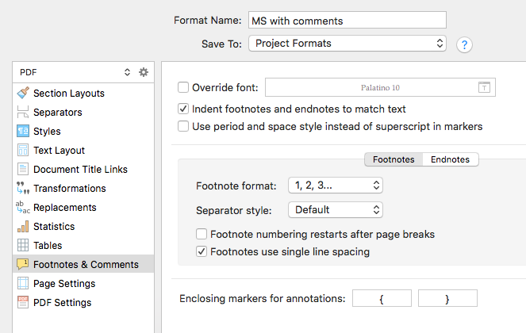Image resolution: width=526 pixels, height=333 pixels.
Task: Click the gear icon beside PDF
Action: 144,72
